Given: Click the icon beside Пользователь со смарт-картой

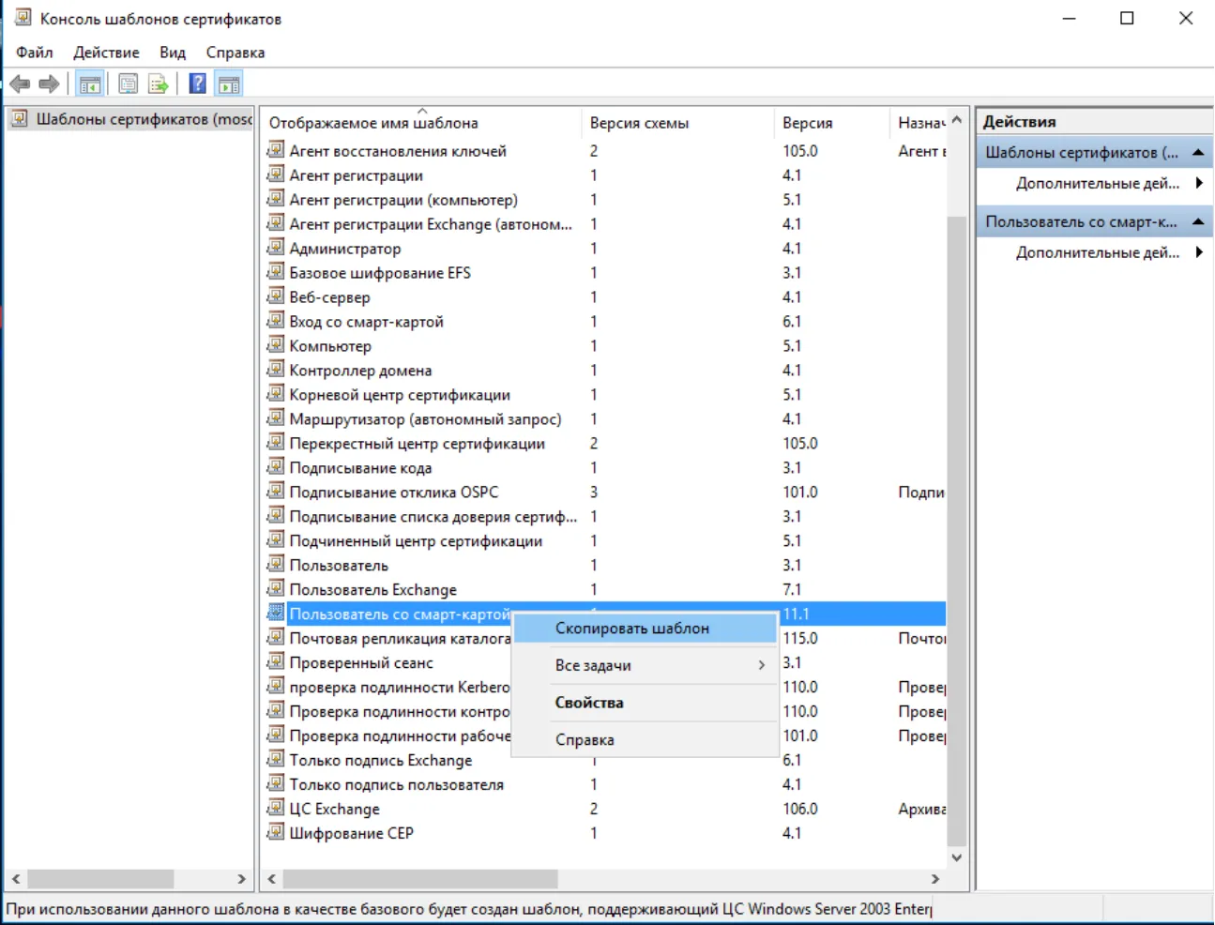Looking at the screenshot, I should point(276,614).
